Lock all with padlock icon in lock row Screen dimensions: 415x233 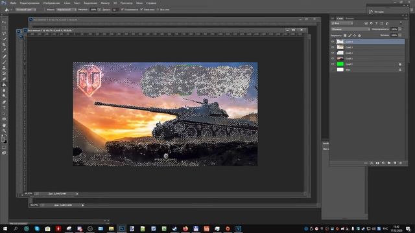pyautogui.click(x=359, y=36)
